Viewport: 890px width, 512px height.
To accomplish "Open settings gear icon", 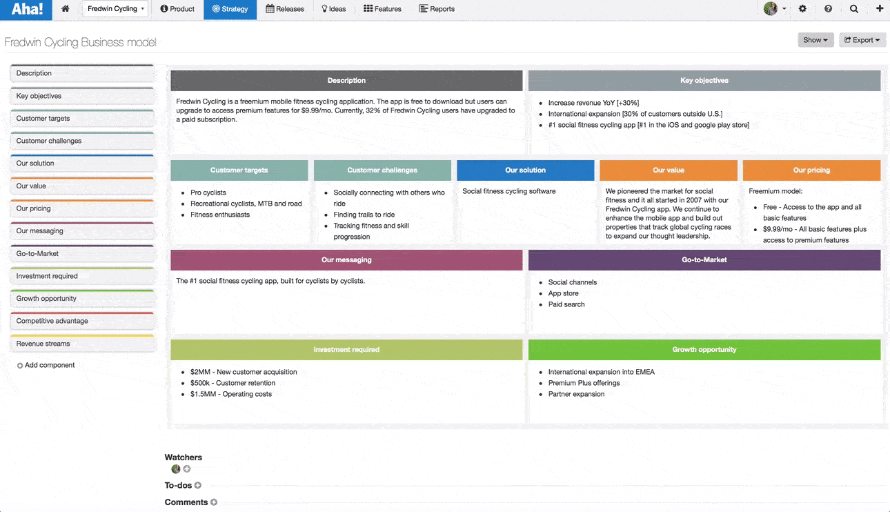I will (802, 9).
